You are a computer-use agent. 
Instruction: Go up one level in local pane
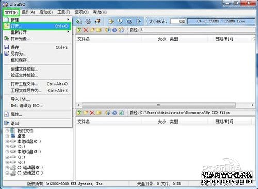coord(79,113)
